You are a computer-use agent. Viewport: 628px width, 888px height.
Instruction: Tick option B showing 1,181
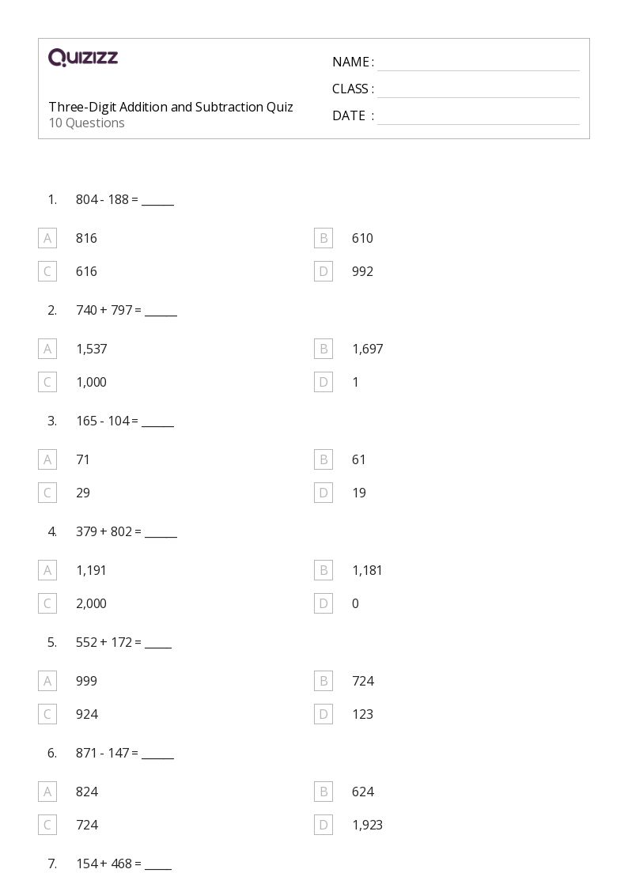point(323,570)
